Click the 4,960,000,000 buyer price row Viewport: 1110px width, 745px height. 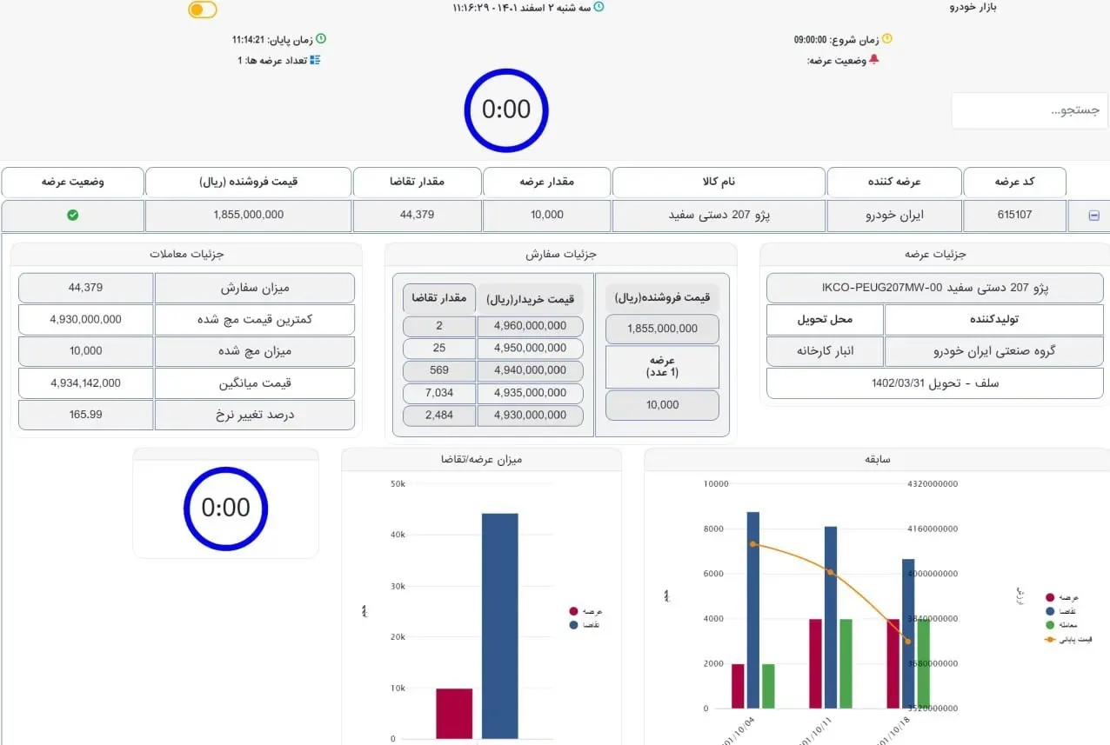tap(530, 326)
